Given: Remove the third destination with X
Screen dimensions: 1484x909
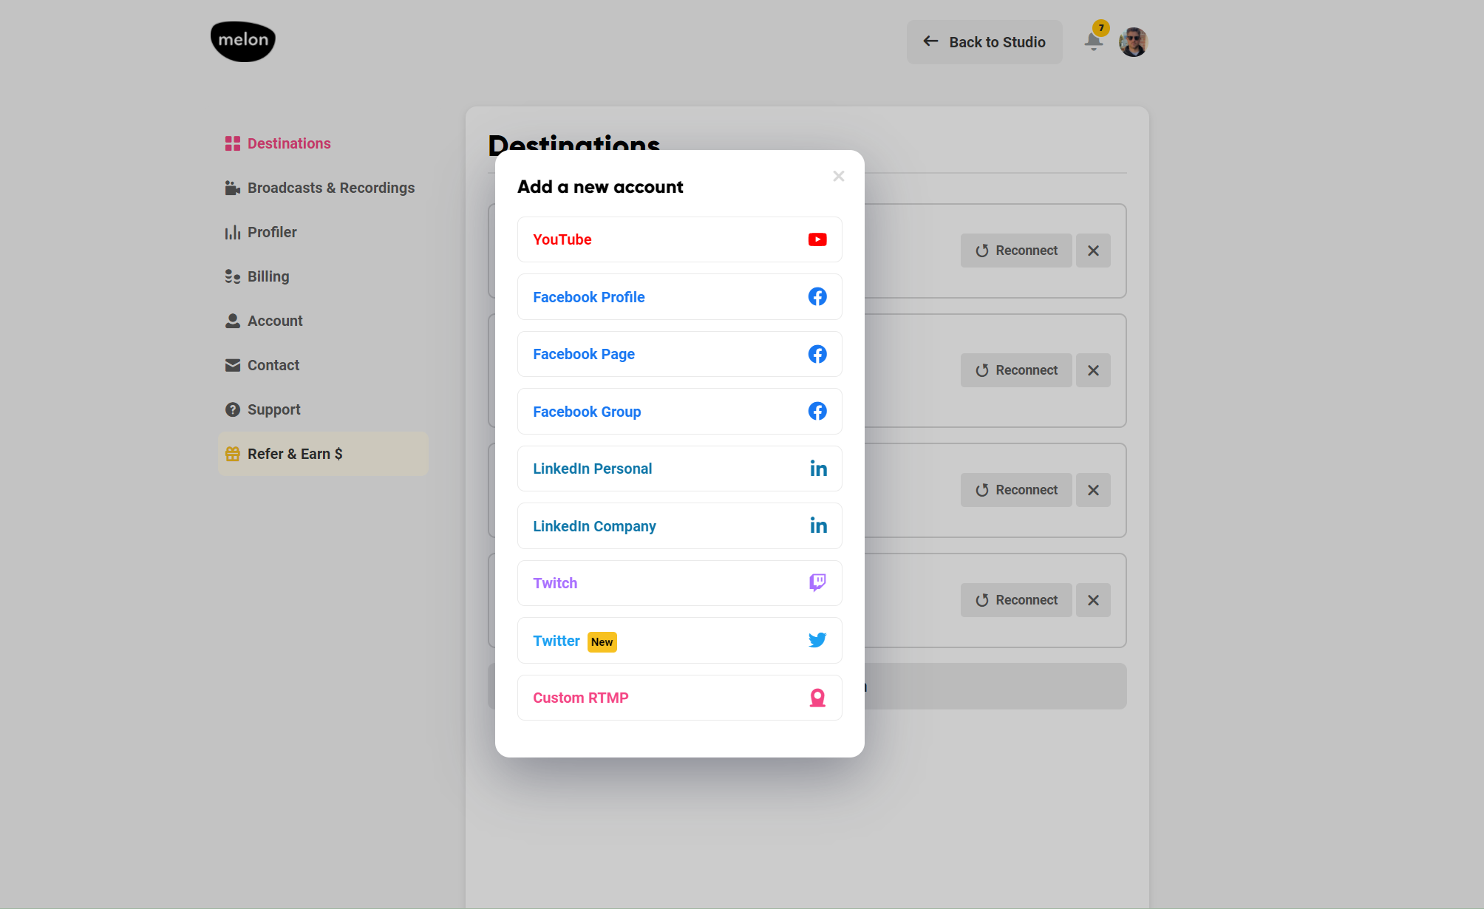Looking at the screenshot, I should click(x=1093, y=490).
